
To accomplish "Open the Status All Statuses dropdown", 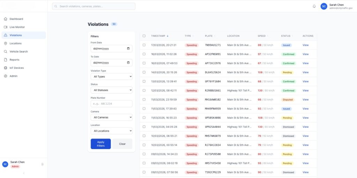I will tap(111, 90).
